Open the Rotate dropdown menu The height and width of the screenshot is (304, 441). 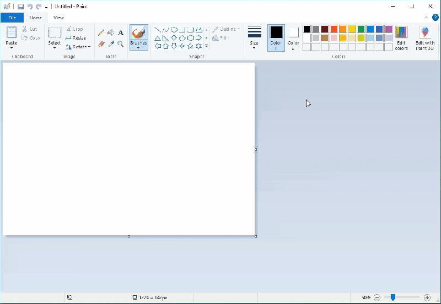(x=78, y=47)
